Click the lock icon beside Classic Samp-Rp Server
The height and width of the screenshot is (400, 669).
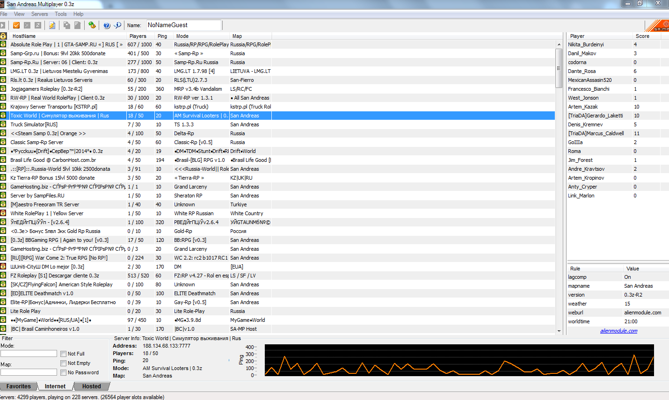pos(3,142)
